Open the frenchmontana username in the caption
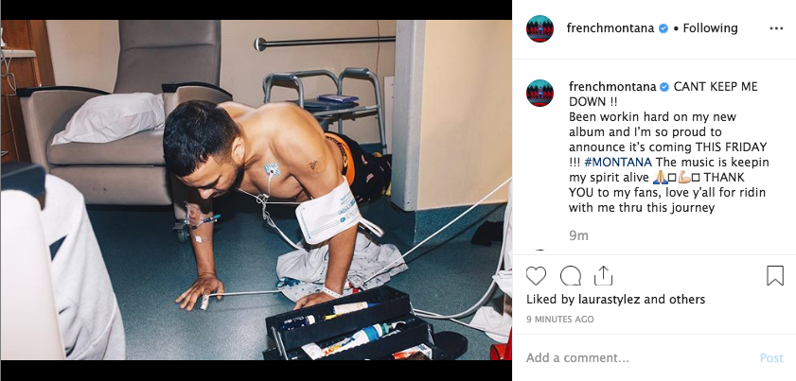Viewport: 796px width, 381px height. pyautogui.click(x=612, y=87)
